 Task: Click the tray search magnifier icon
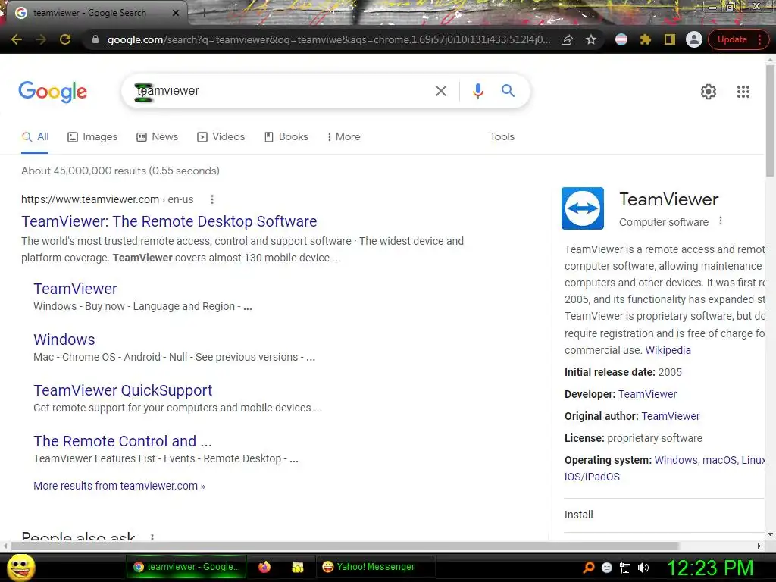click(588, 568)
